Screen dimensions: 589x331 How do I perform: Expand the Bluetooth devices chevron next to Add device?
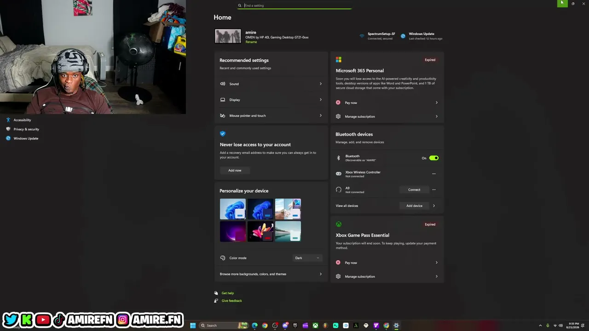pyautogui.click(x=433, y=205)
